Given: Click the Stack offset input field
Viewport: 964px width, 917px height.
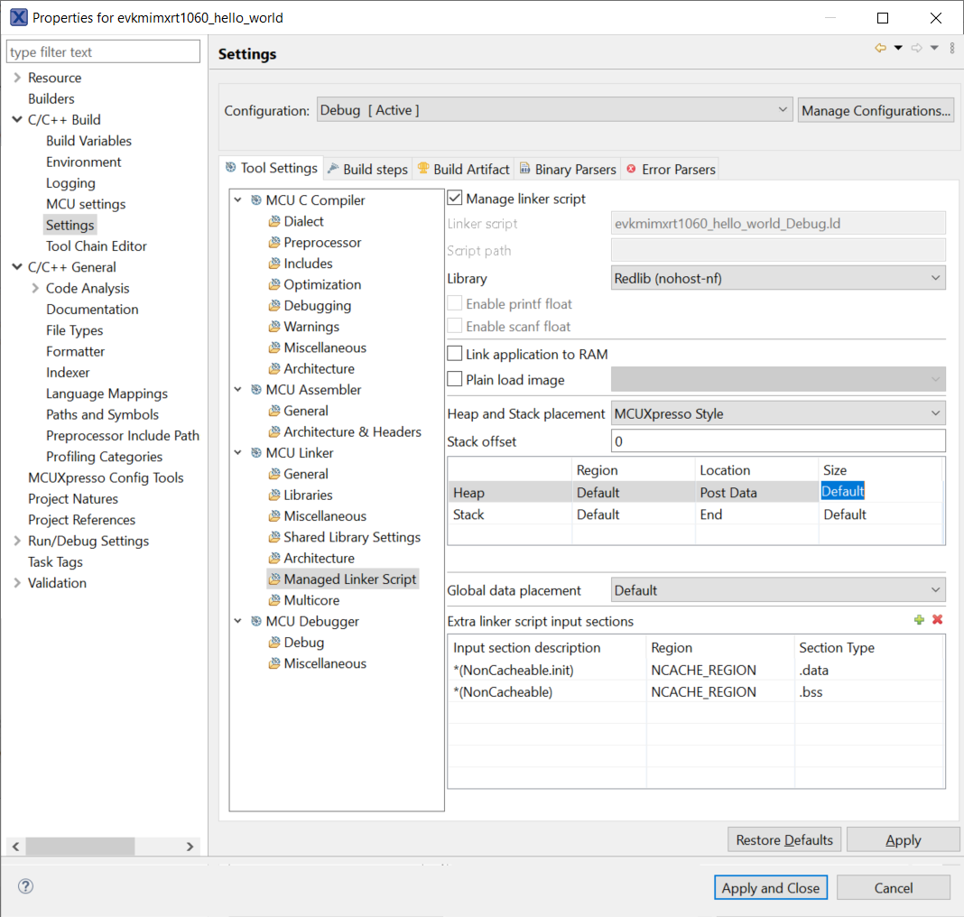Looking at the screenshot, I should (x=778, y=441).
